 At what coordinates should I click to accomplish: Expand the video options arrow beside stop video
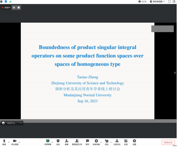point(20,142)
